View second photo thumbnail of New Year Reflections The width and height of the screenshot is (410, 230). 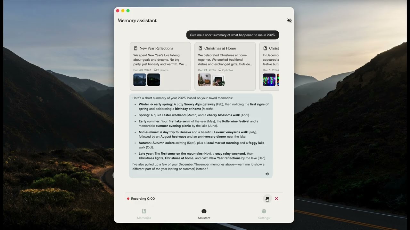click(x=153, y=80)
